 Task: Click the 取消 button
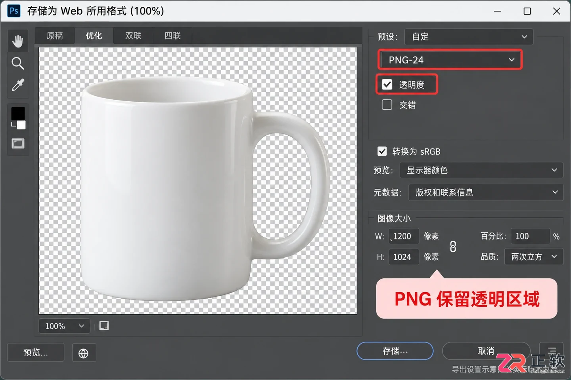pyautogui.click(x=486, y=351)
